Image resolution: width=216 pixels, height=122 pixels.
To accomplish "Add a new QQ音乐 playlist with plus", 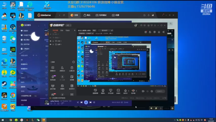I will pos(33,55).
